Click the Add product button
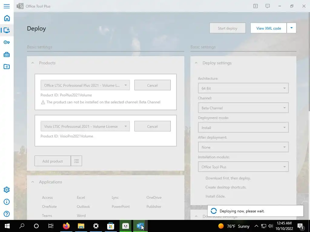Screen dimensions: 310x232 (53, 161)
